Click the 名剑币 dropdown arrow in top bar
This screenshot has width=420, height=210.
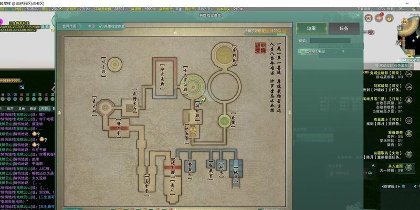(89, 9)
